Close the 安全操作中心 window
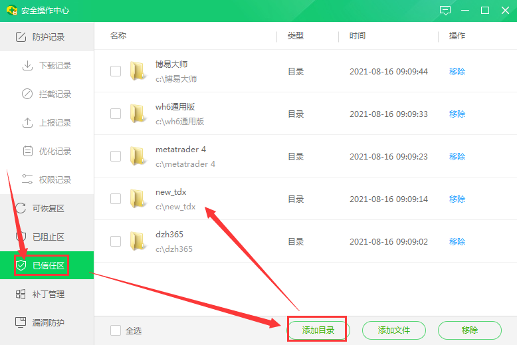This screenshot has width=517, height=345. [505, 11]
